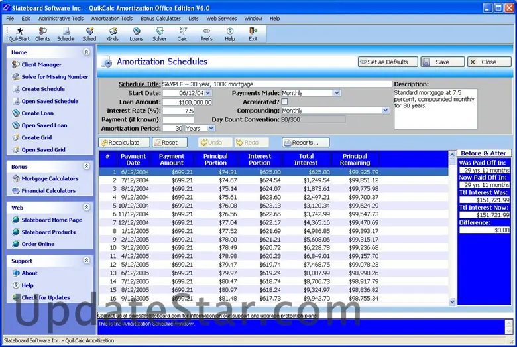517x347 pixels.
Task: Open Financial Calculators in Bonus panel
Action: (x=44, y=191)
